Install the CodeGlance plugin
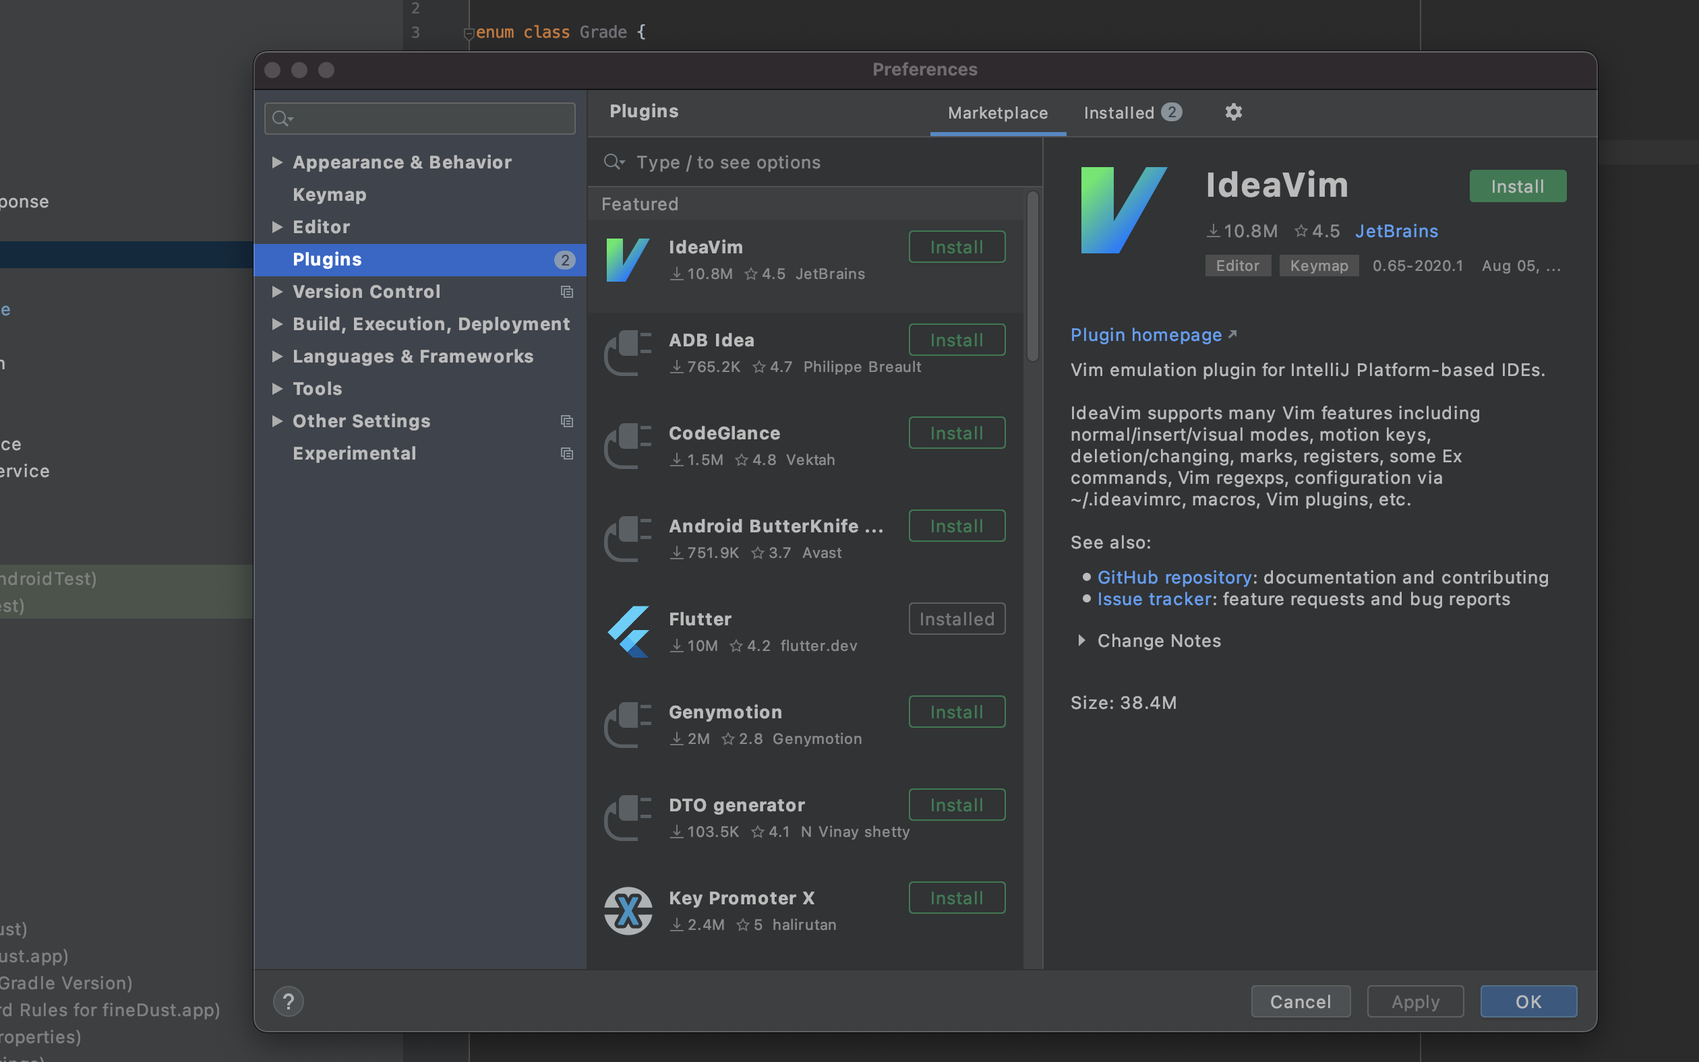This screenshot has height=1062, width=1699. [955, 433]
